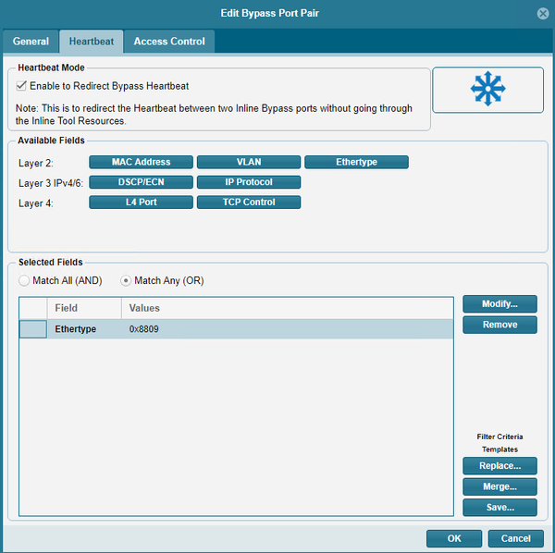
Task: Click the blue network star icon
Action: click(x=488, y=89)
